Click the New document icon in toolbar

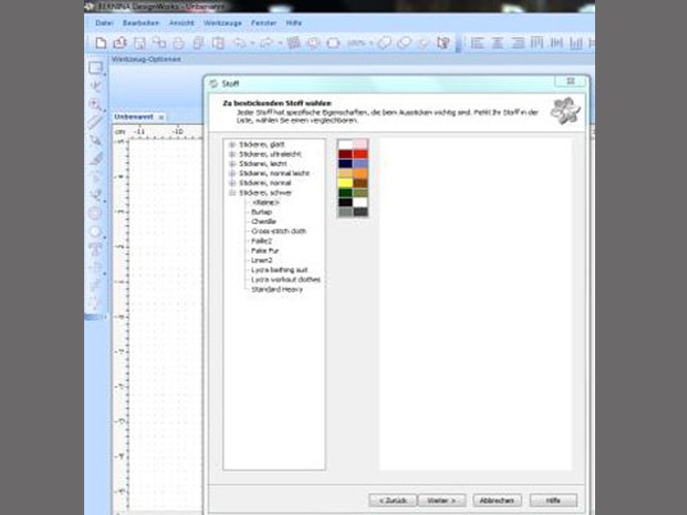coord(100,43)
